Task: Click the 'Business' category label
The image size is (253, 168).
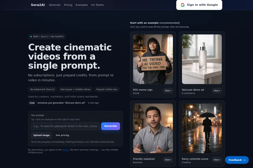Action: point(138,162)
